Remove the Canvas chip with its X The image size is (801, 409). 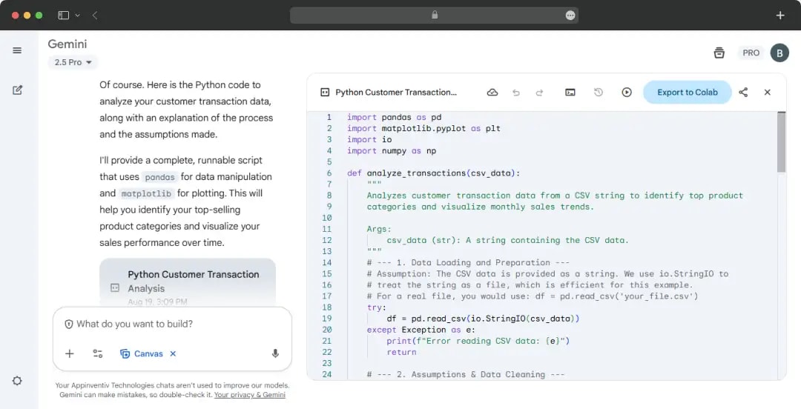point(173,353)
